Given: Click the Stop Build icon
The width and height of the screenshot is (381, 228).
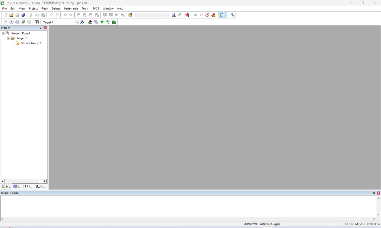Looking at the screenshot, I should pos(29,22).
